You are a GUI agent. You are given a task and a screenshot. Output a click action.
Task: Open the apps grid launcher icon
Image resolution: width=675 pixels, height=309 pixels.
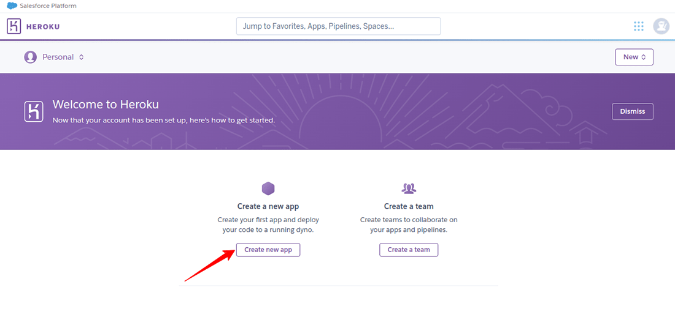pyautogui.click(x=638, y=26)
